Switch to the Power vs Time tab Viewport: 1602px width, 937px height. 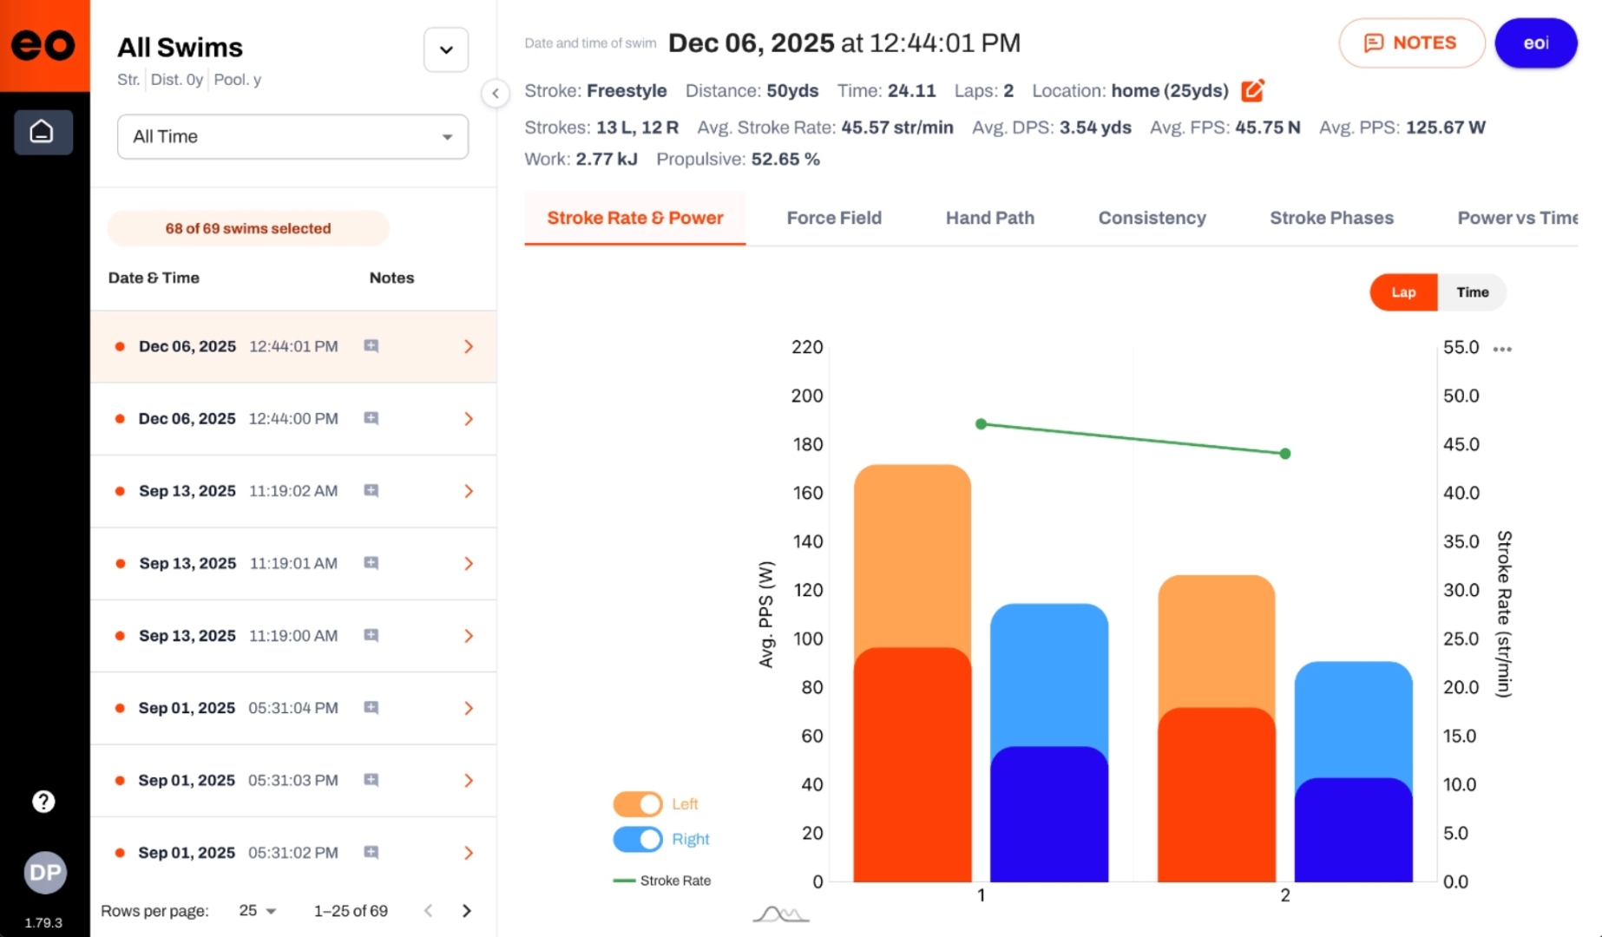1517,218
